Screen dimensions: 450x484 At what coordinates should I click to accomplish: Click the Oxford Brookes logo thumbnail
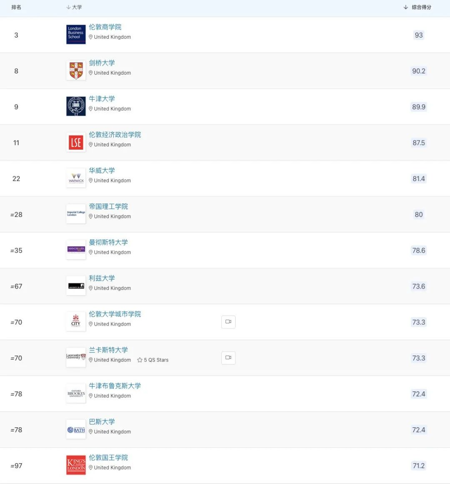(x=76, y=394)
